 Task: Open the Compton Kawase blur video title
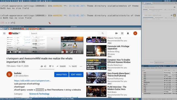tap(119, 61)
